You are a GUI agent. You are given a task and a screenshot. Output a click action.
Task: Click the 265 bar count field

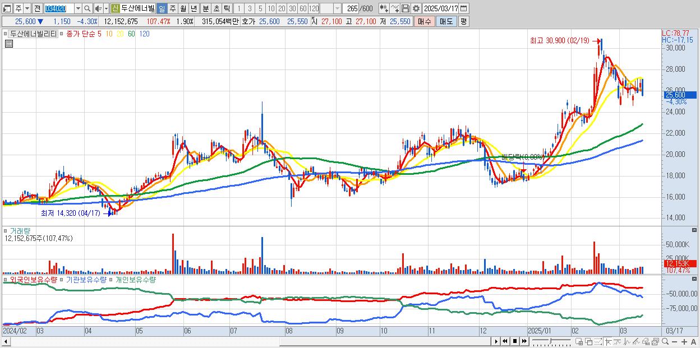[350, 8]
